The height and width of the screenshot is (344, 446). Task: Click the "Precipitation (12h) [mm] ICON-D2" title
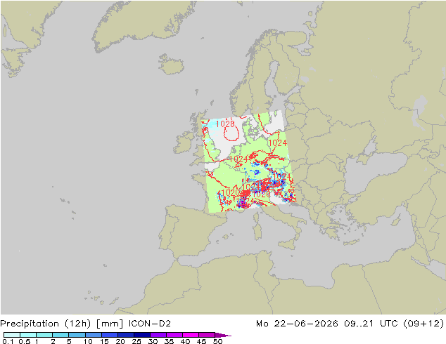click(85, 324)
